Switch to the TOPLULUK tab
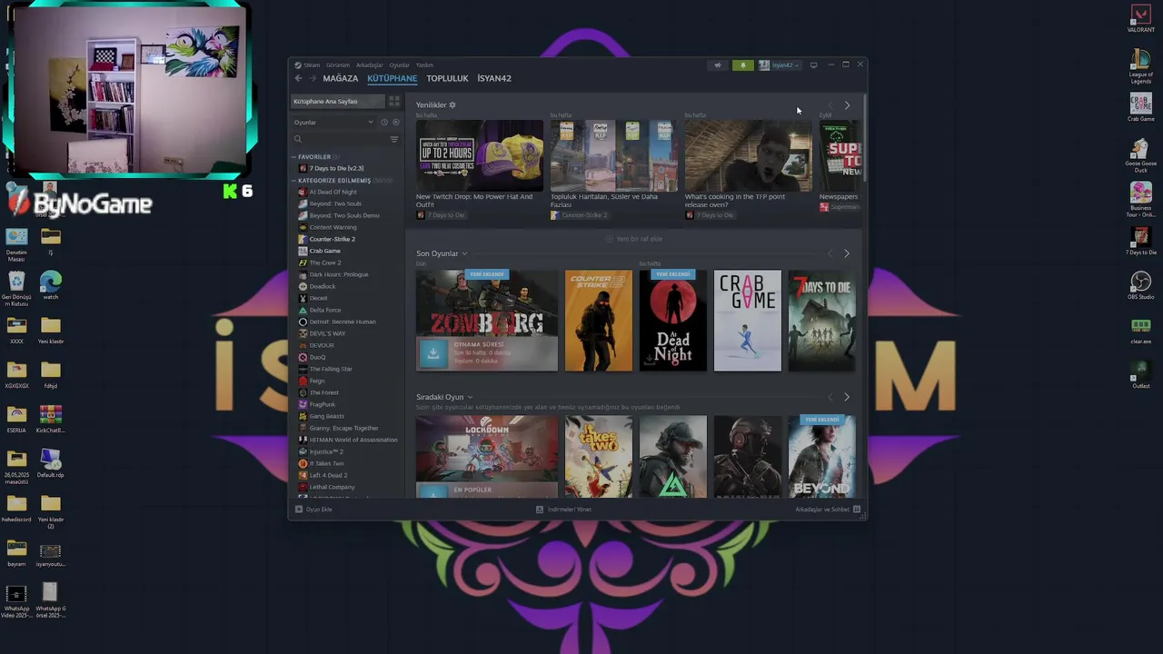The width and height of the screenshot is (1163, 654). [447, 78]
